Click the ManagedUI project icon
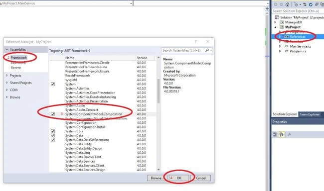This screenshot has height=191, width=324. click(x=282, y=22)
